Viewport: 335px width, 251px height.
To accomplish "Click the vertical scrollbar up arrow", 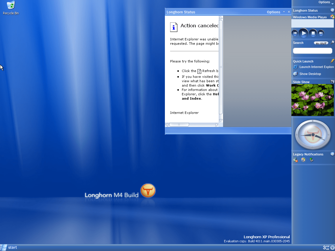I will pos(221,18).
